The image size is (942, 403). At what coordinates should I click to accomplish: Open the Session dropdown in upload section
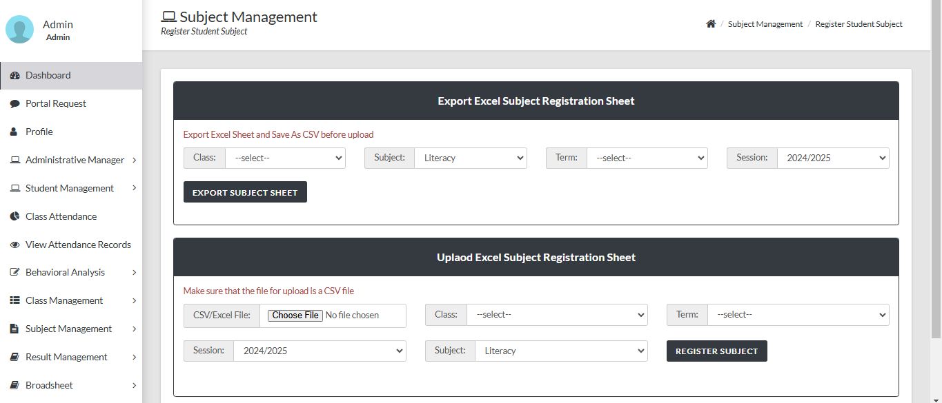[x=320, y=351]
